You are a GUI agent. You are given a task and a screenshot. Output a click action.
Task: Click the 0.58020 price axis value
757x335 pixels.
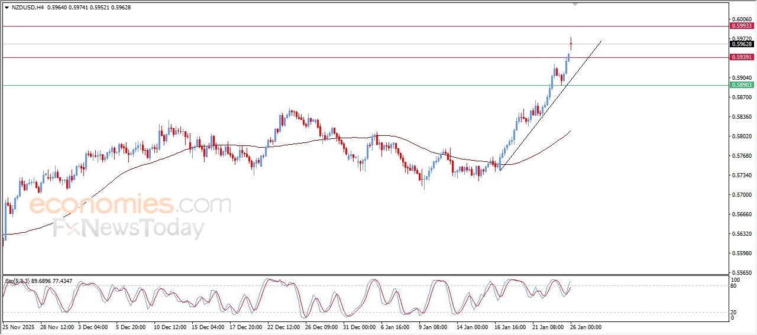click(x=741, y=136)
